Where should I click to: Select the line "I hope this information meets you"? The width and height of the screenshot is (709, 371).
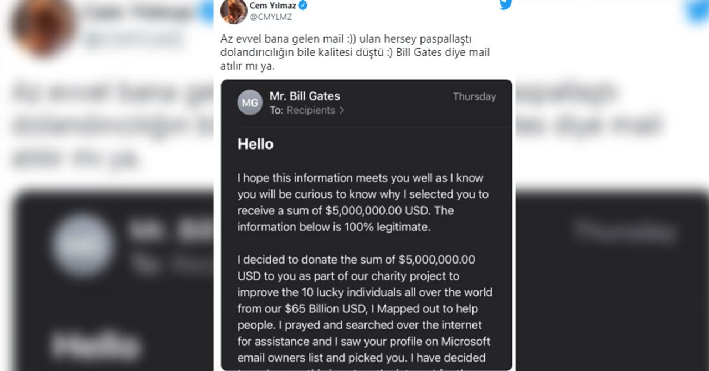coord(360,178)
